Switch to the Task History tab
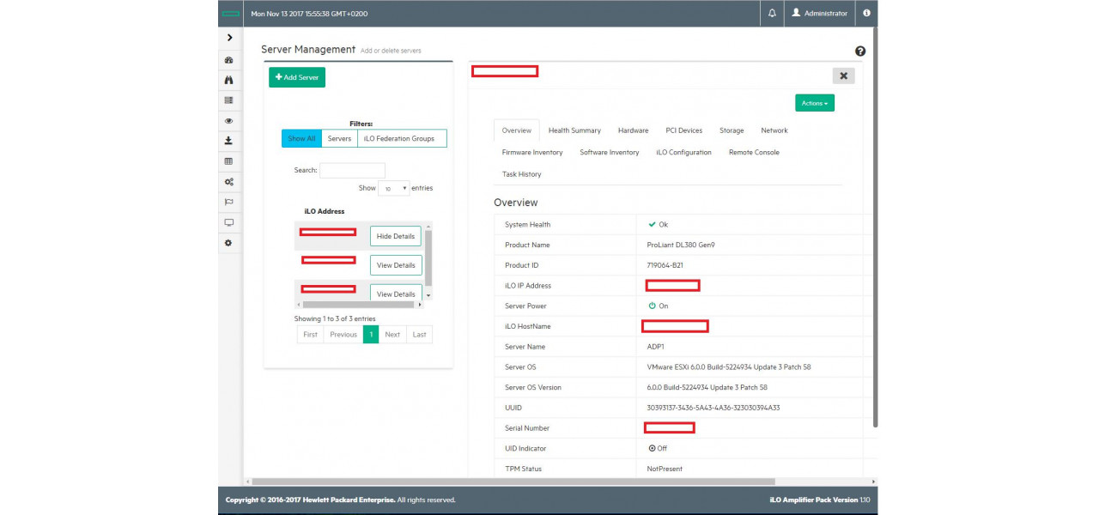This screenshot has width=1099, height=515. (x=522, y=174)
